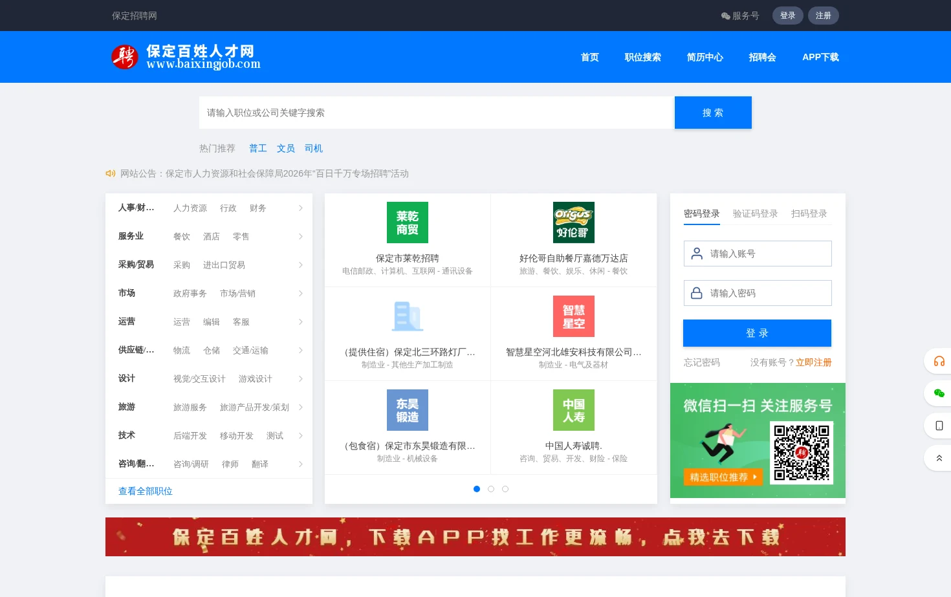Switch to 验证码登录 tab

(755, 213)
